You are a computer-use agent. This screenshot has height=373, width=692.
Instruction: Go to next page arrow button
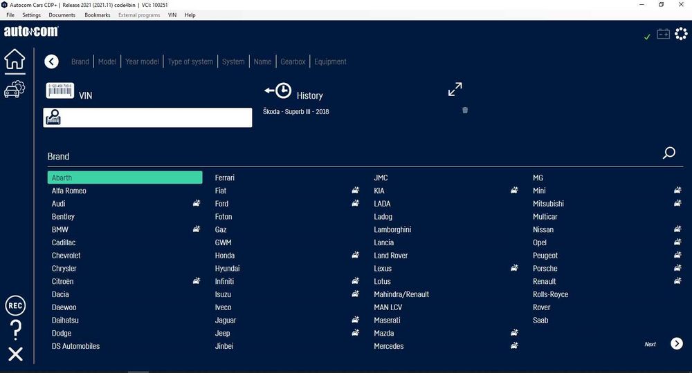677,343
